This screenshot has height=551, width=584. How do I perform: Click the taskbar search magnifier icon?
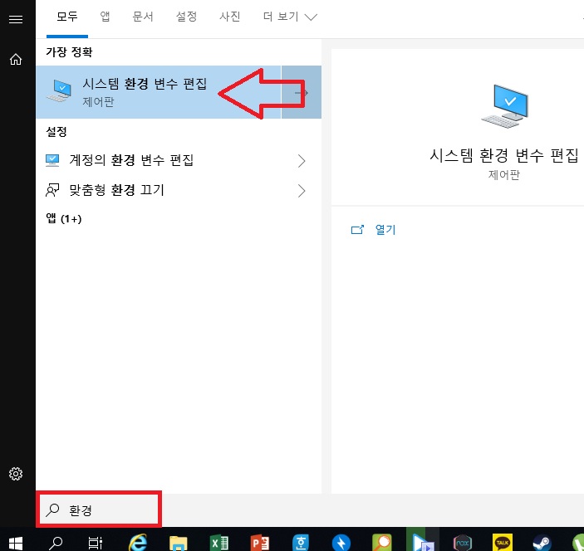(56, 544)
